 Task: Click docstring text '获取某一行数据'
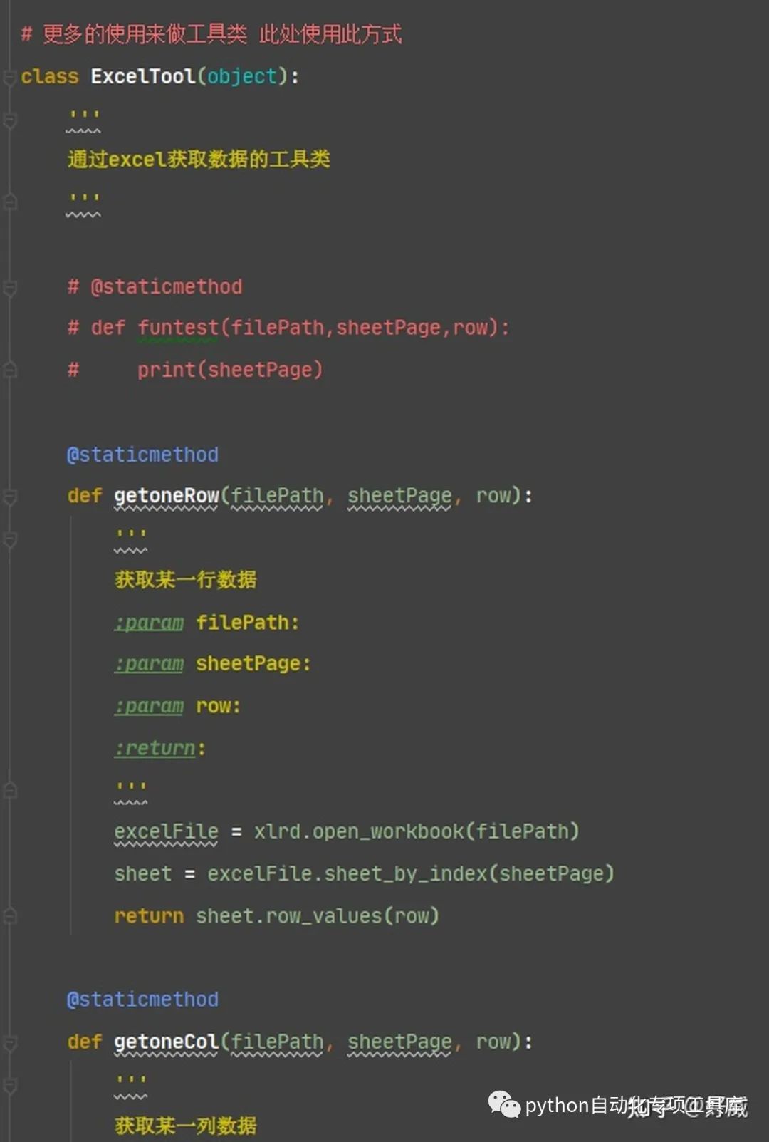(x=186, y=579)
